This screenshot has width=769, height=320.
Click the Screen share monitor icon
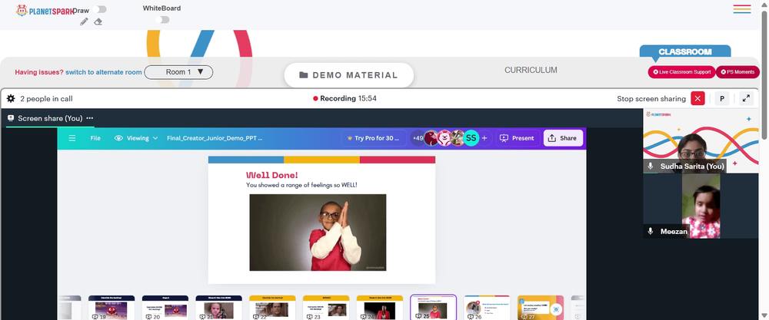[x=11, y=118]
